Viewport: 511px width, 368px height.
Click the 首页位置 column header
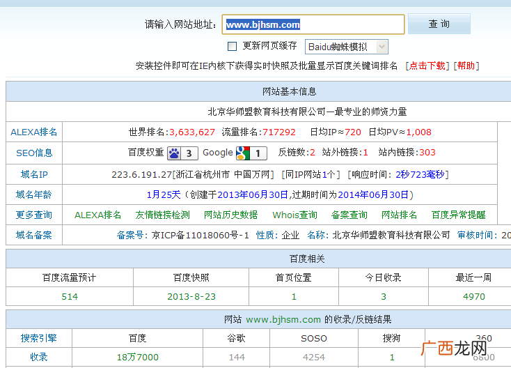294,277
